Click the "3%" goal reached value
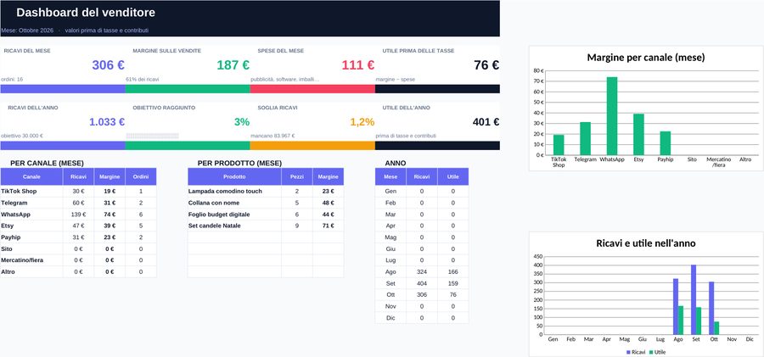The image size is (764, 357). [x=242, y=122]
